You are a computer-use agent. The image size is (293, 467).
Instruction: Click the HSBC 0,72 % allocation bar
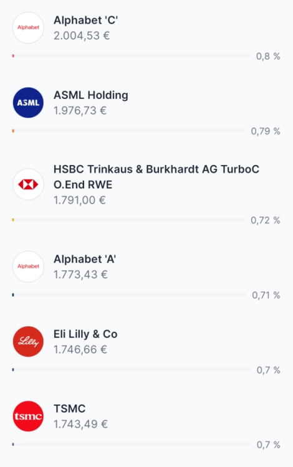click(128, 220)
